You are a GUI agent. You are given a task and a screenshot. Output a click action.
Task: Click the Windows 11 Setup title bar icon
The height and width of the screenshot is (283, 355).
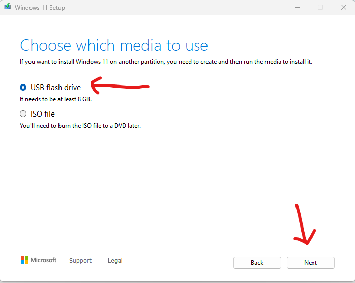pos(8,7)
